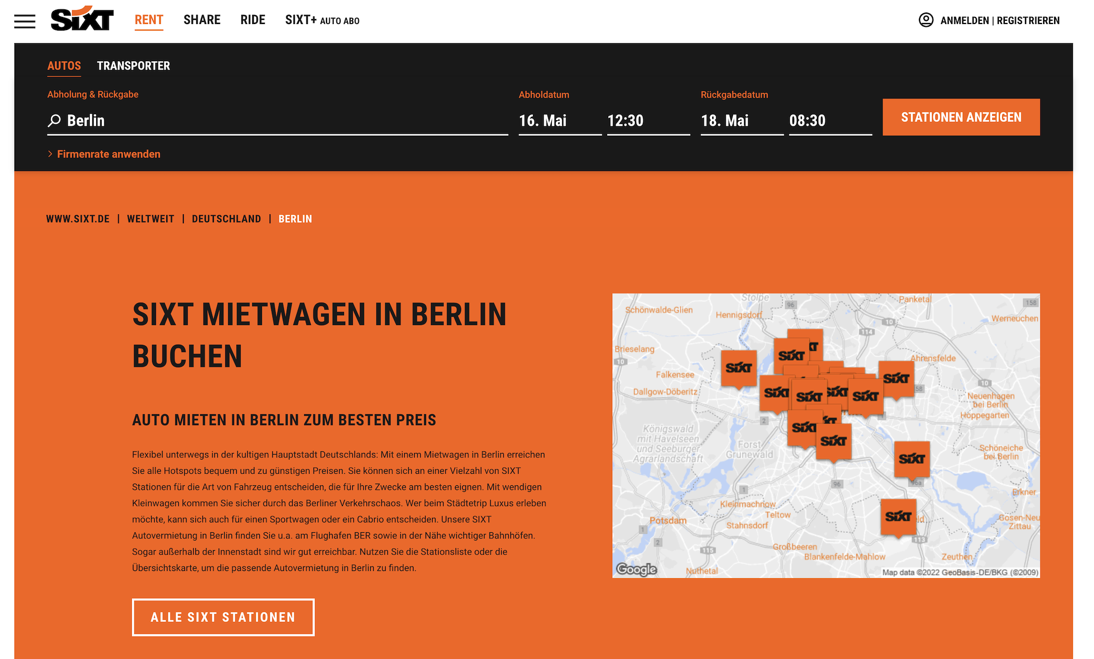Click the Google logo on map
This screenshot has height=659, width=1094.
click(636, 569)
